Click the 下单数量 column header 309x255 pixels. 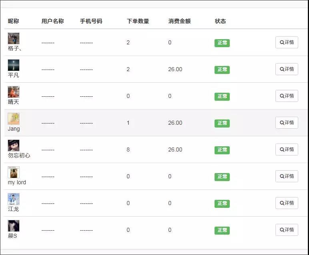pos(138,21)
